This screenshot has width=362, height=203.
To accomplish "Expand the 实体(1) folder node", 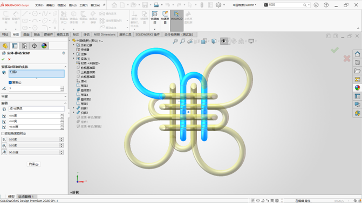I will [74, 59].
